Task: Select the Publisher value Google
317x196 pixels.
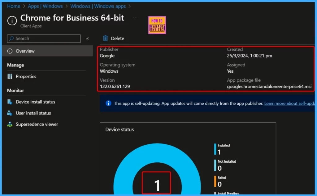Action: [107, 56]
